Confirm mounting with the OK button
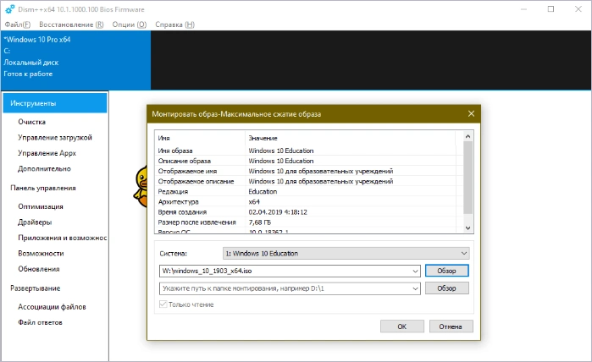Image resolution: width=592 pixels, height=362 pixels. [x=402, y=326]
